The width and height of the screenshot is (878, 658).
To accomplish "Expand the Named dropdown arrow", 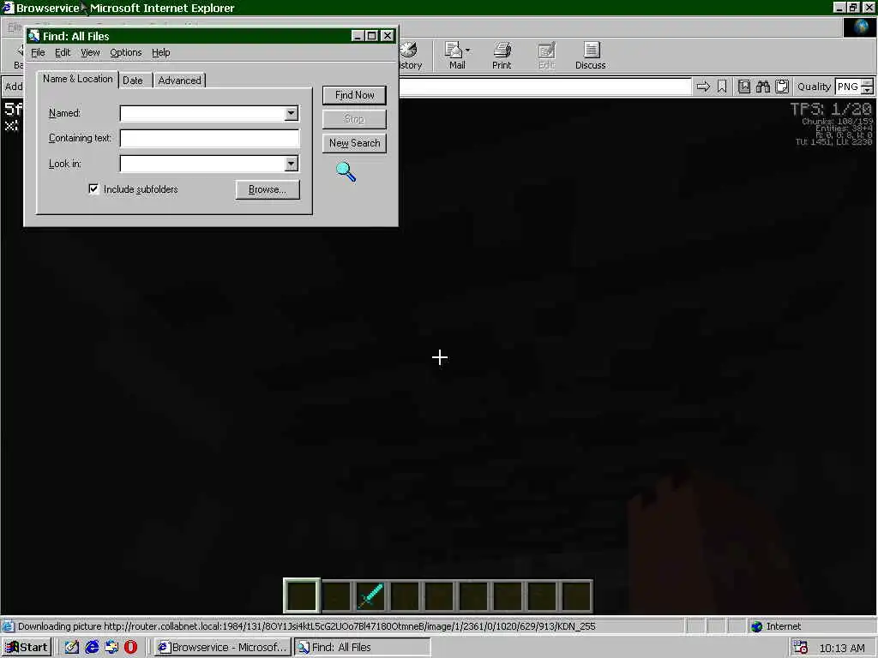I will [291, 113].
